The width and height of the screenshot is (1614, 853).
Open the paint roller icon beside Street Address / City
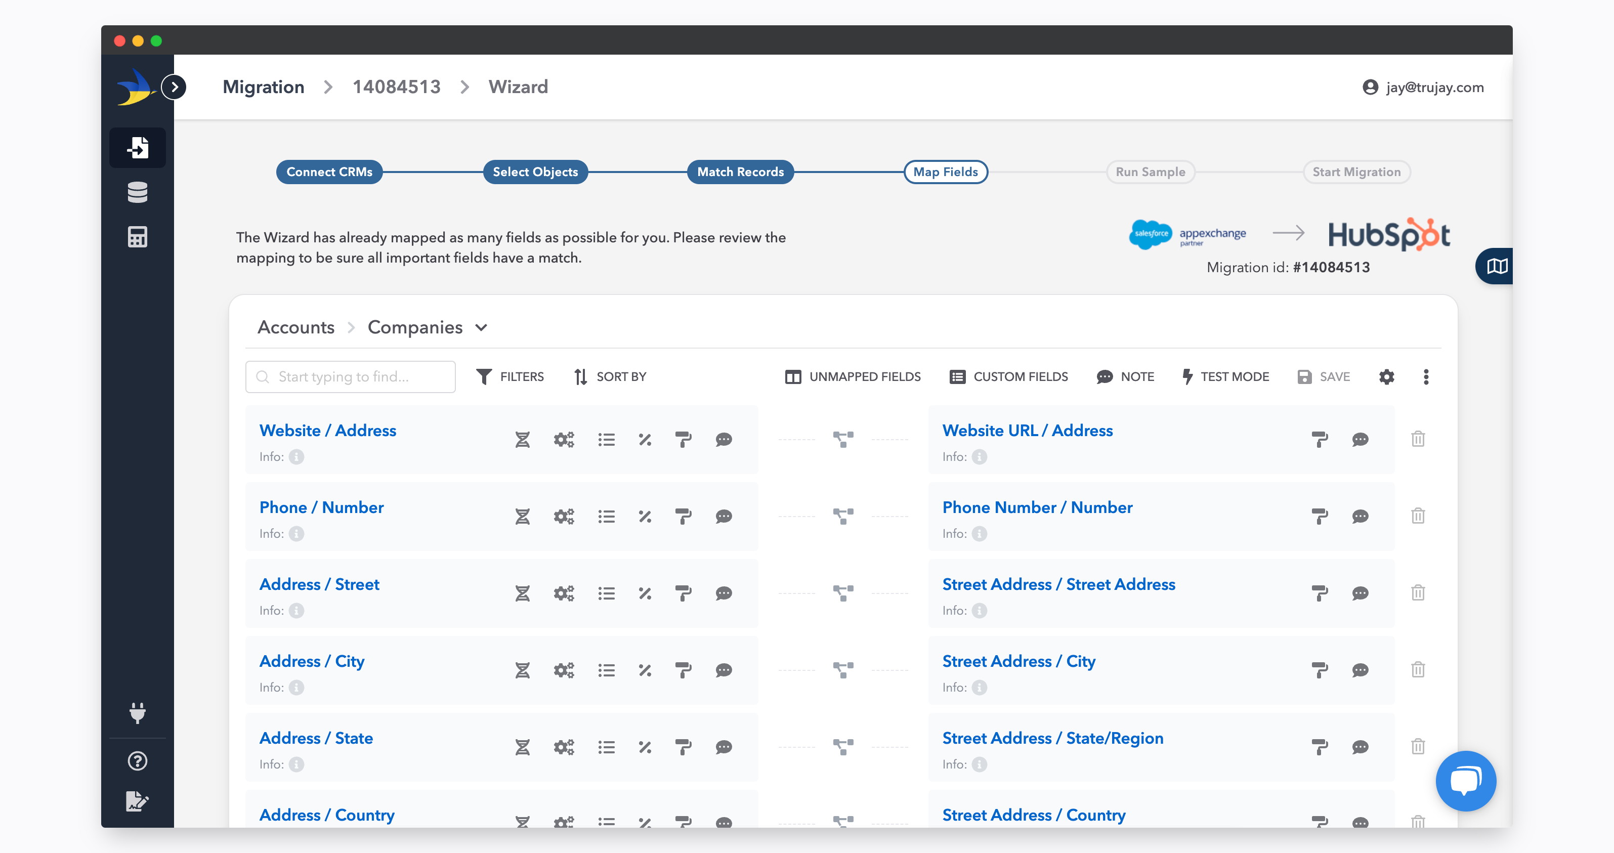[x=1321, y=669]
